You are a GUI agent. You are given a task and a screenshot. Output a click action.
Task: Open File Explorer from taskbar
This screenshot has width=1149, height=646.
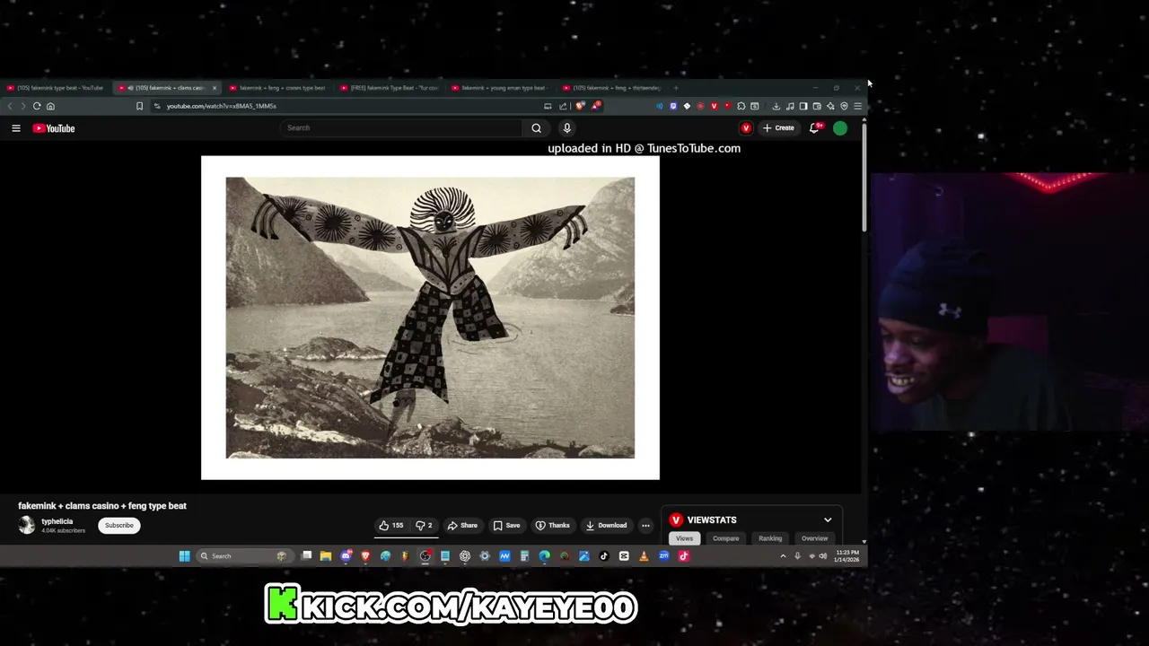tap(326, 556)
